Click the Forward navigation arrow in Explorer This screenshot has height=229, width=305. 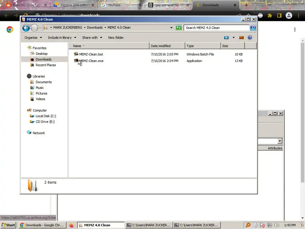(35, 28)
